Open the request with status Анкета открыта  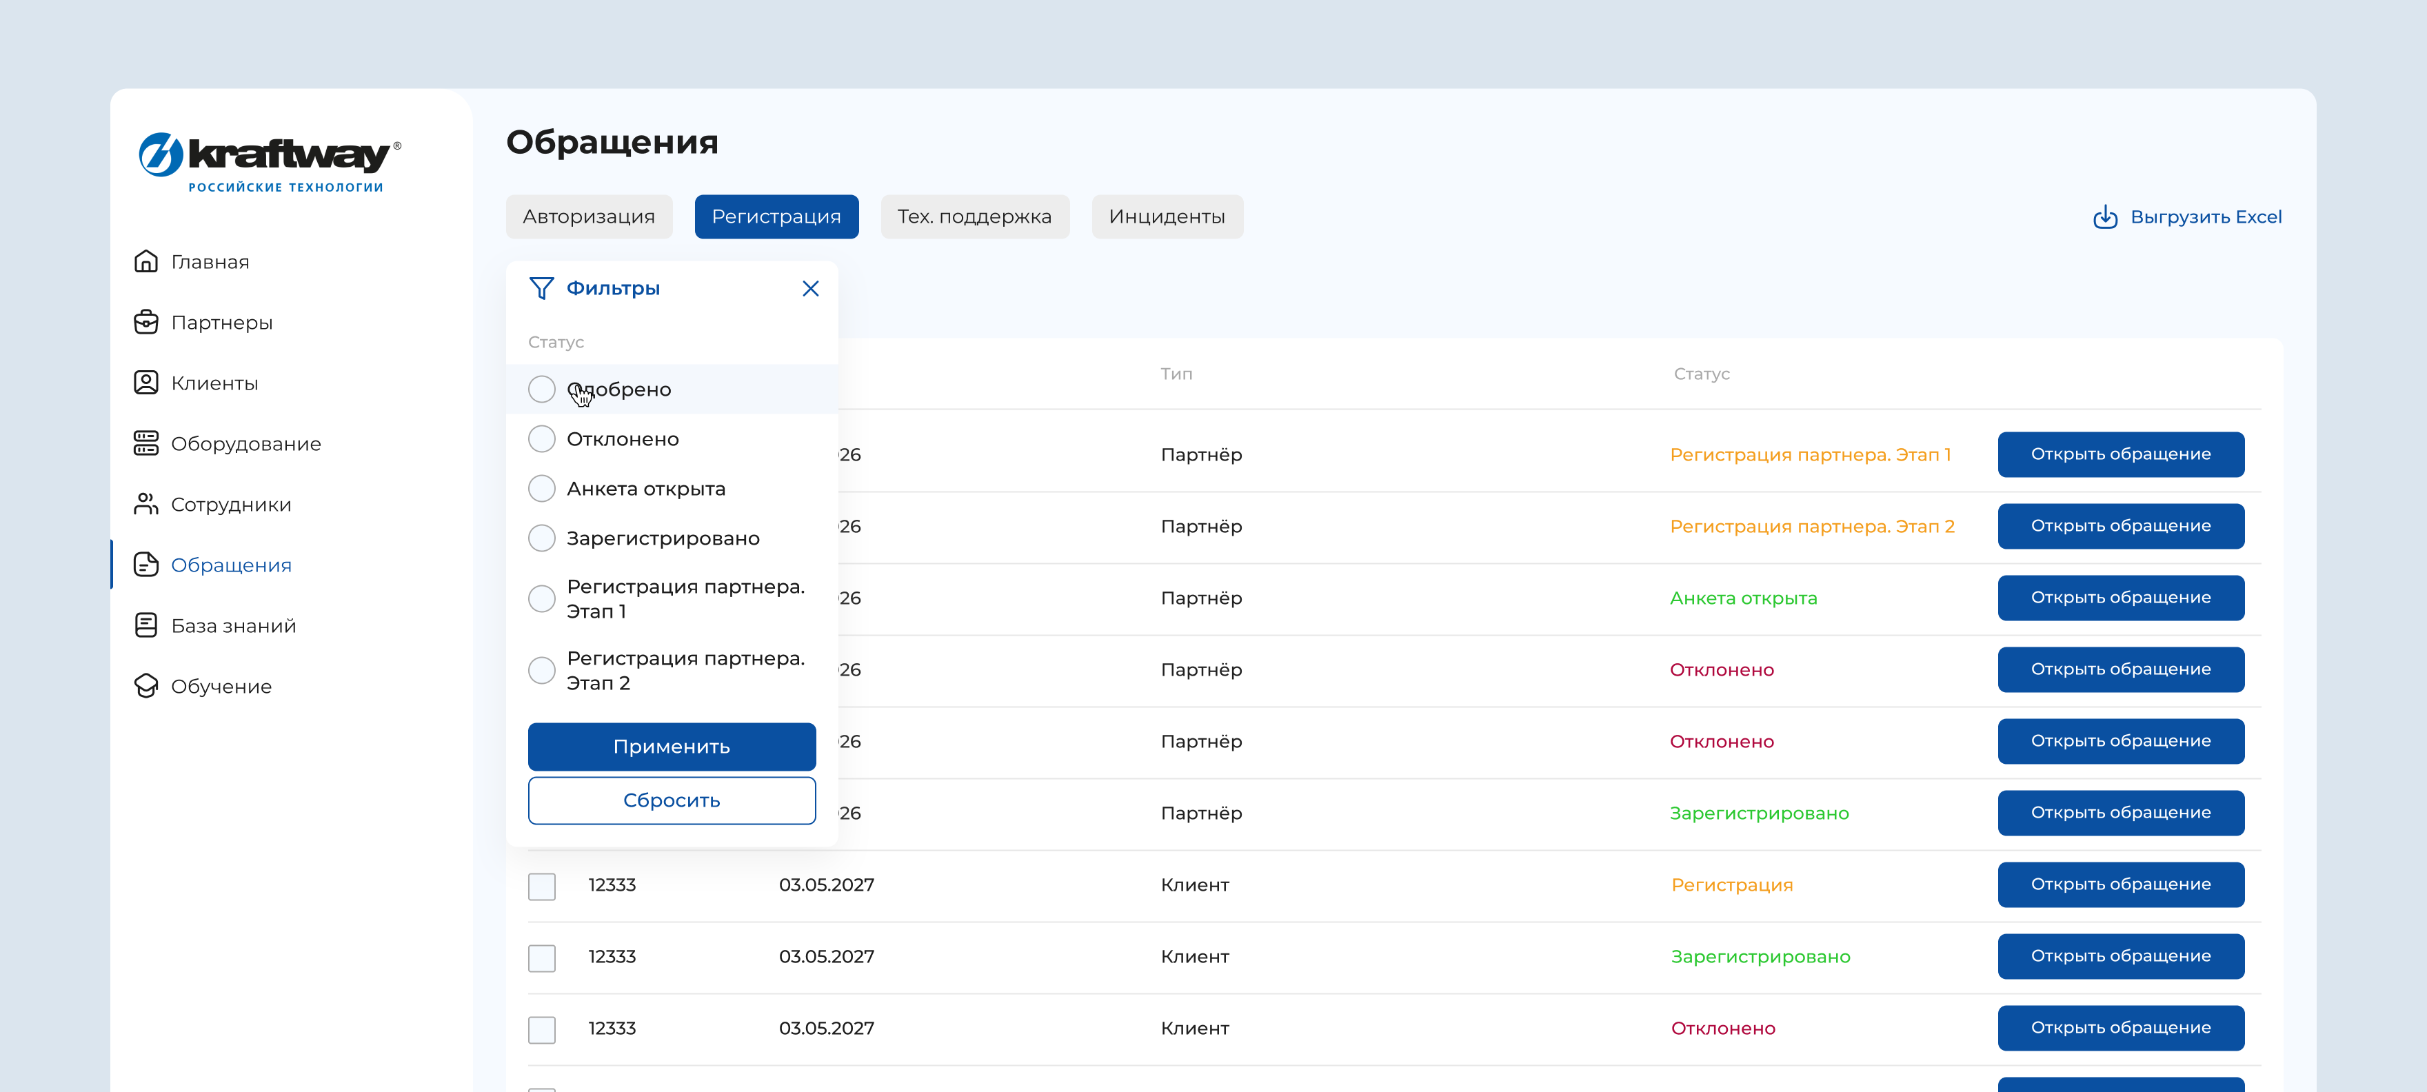tap(2121, 597)
